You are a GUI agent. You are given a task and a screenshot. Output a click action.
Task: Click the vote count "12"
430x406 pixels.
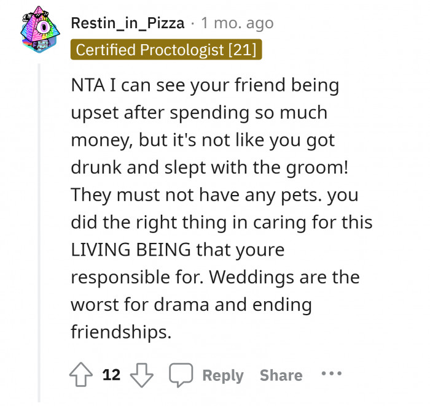(x=111, y=375)
